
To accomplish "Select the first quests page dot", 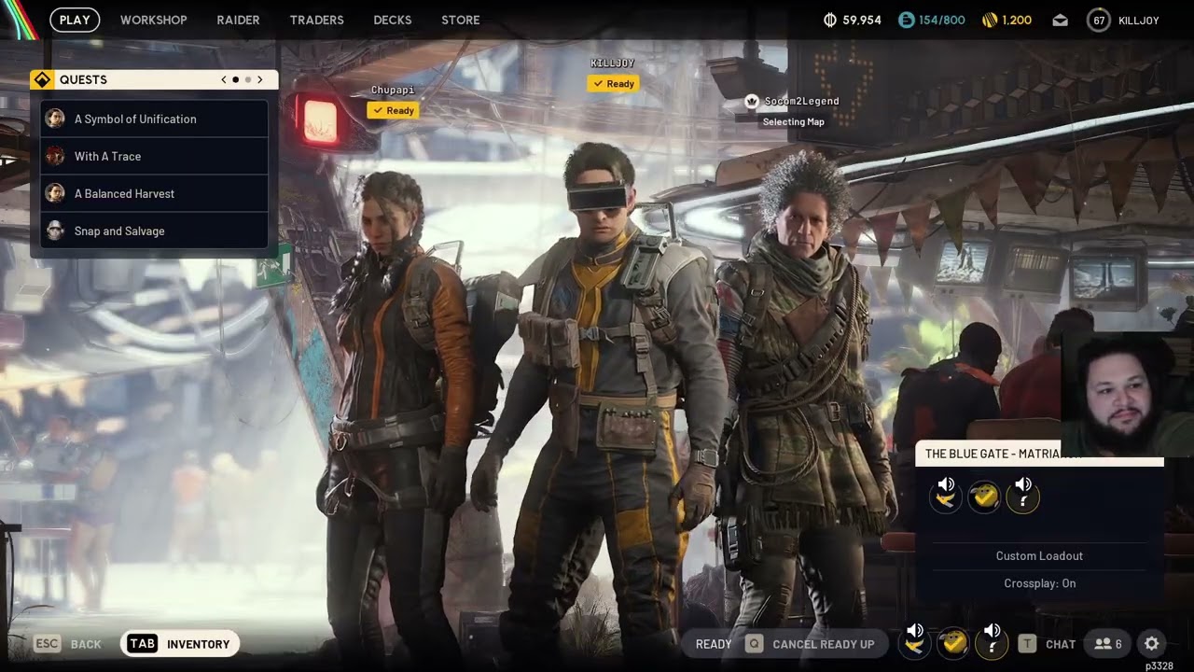I will coord(235,79).
